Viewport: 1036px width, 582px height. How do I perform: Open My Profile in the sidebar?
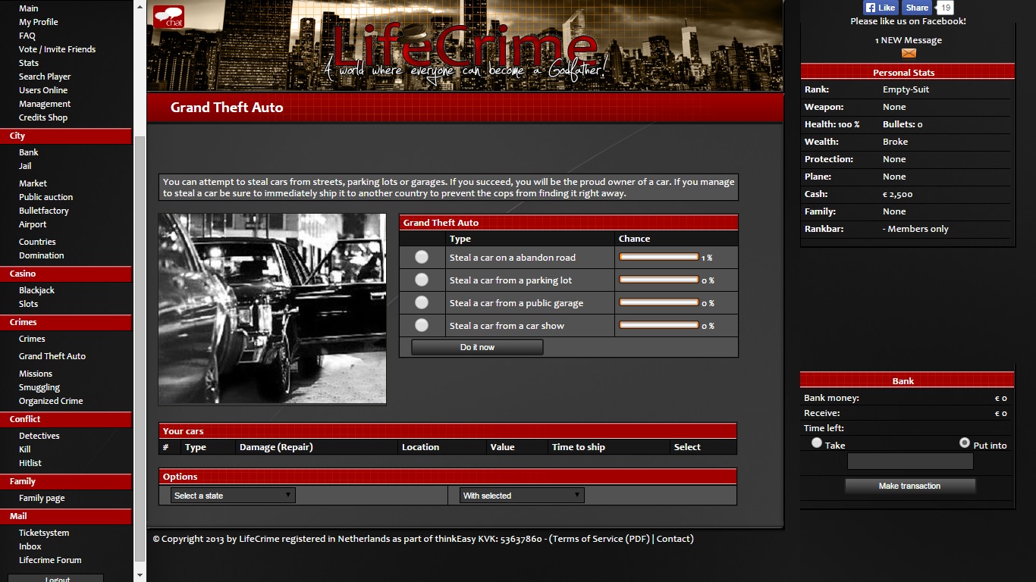39,22
